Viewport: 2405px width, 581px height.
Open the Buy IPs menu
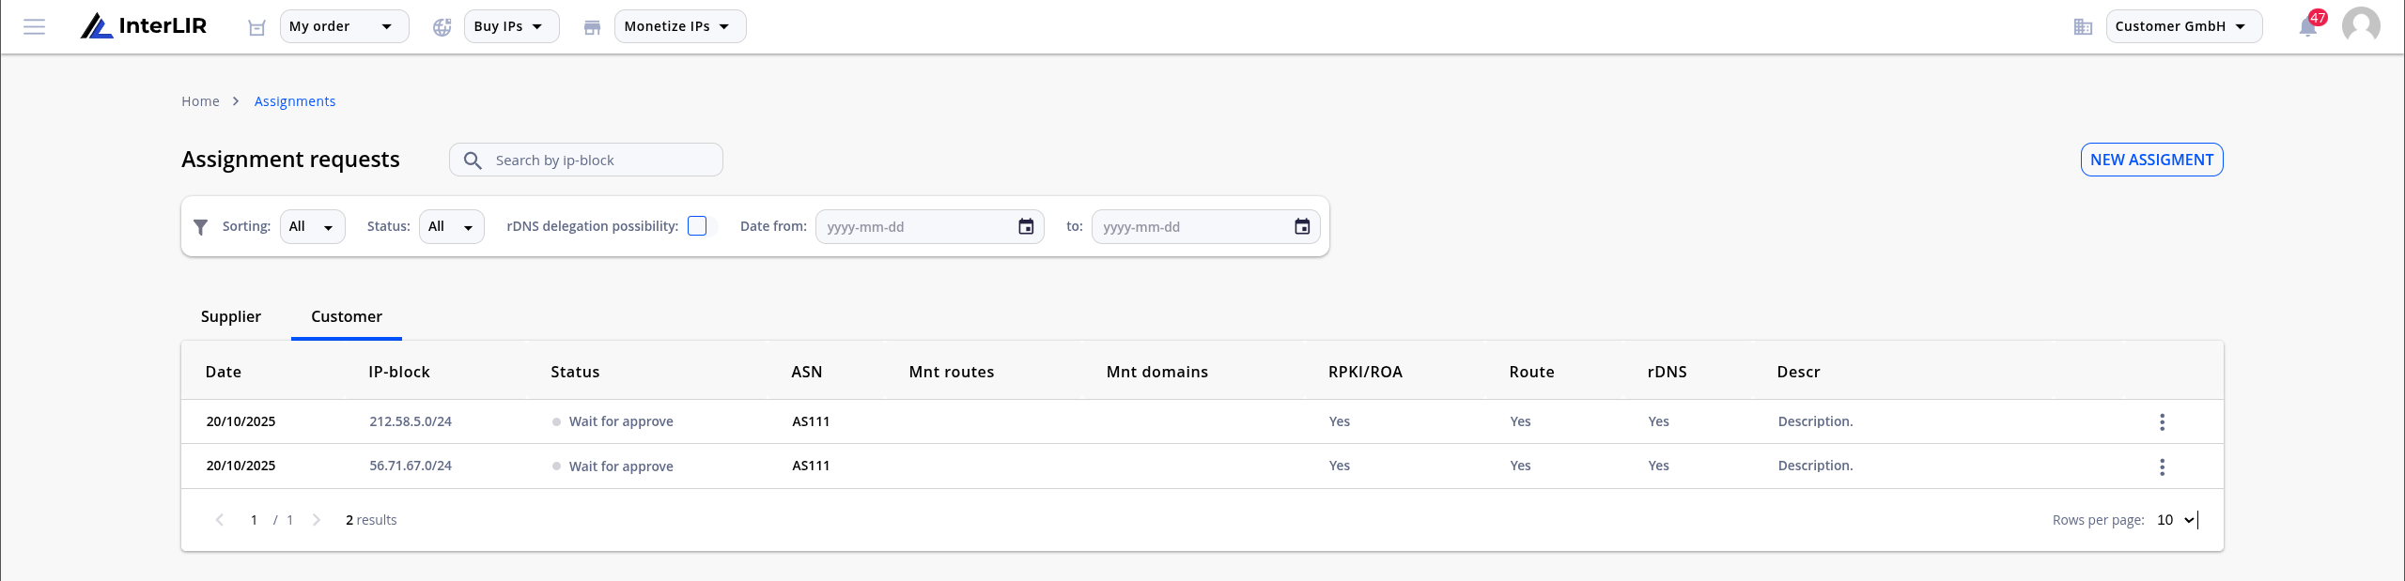pos(511,26)
